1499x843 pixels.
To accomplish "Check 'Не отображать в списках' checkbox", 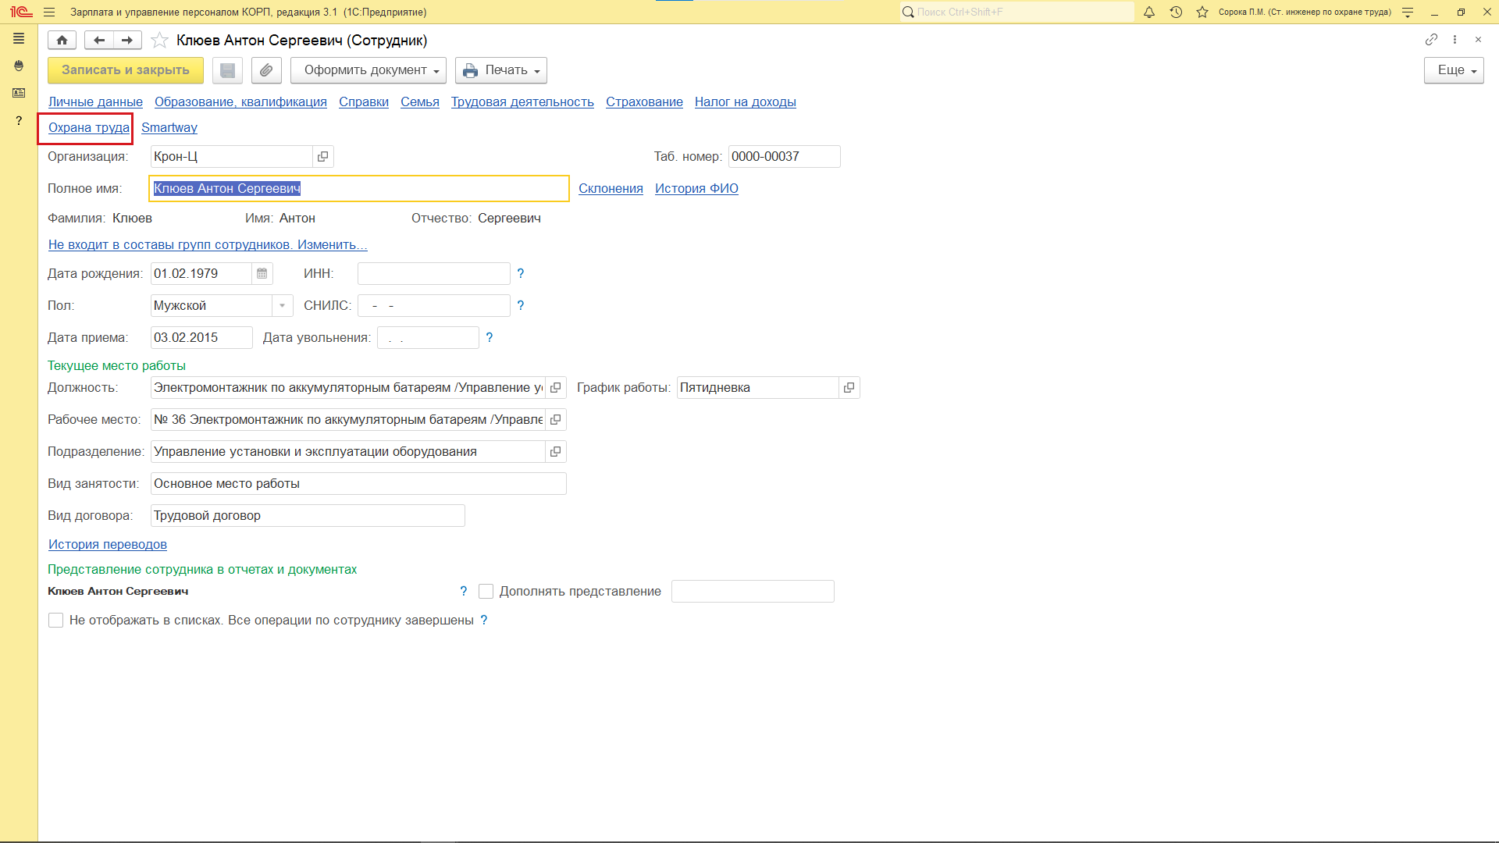I will [x=55, y=621].
